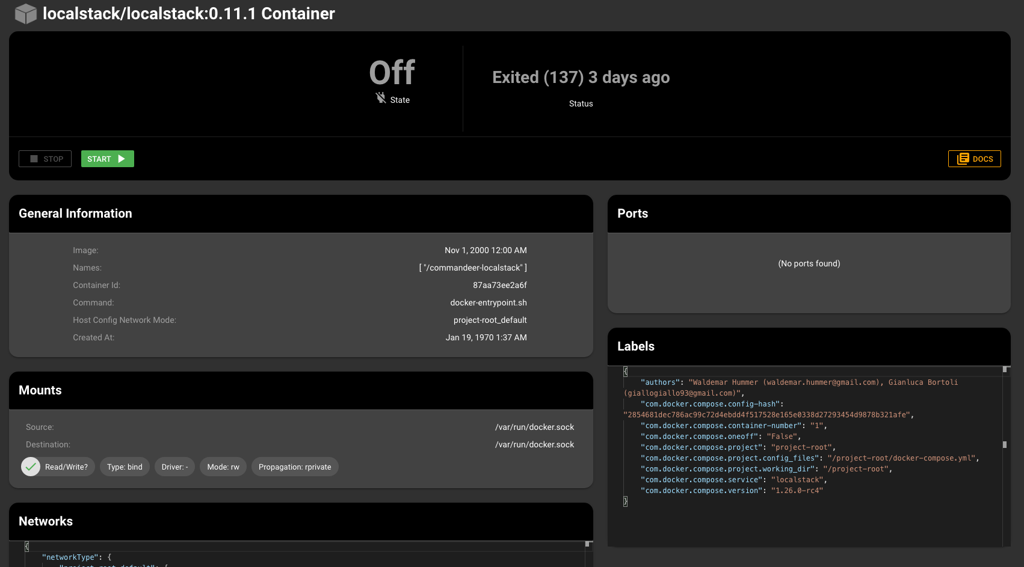Click the created date 'Jan 19, 1970 1:37 AM'
The height and width of the screenshot is (567, 1024).
click(486, 337)
